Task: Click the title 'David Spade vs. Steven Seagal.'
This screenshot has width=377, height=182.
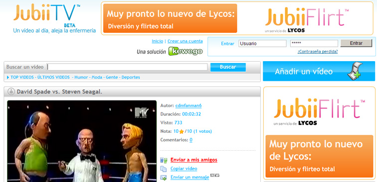Action: [x=59, y=91]
